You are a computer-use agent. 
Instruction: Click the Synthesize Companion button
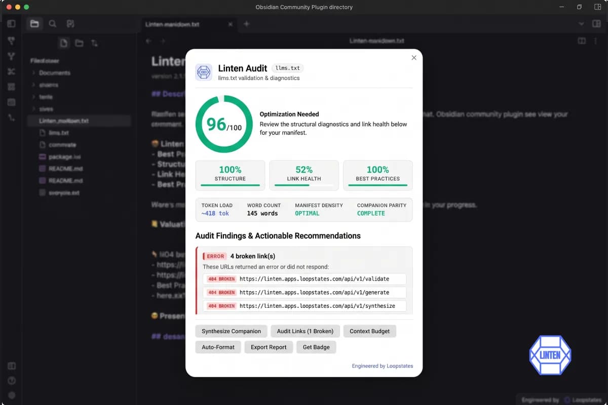click(x=231, y=331)
